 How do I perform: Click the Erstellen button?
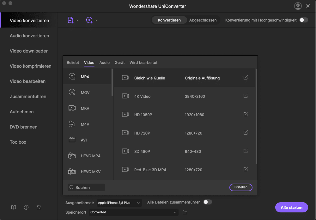click(x=241, y=187)
